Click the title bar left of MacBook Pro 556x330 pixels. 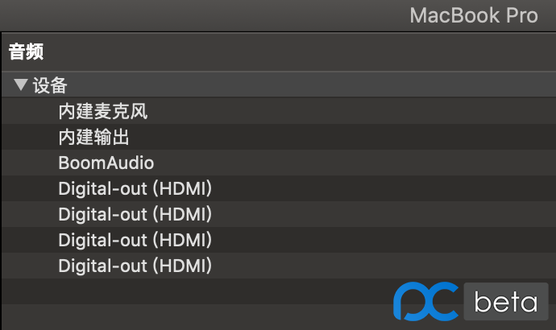201,15
